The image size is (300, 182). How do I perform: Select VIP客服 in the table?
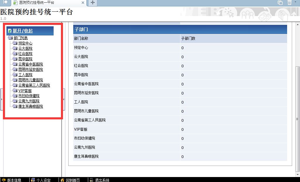(x=81, y=129)
